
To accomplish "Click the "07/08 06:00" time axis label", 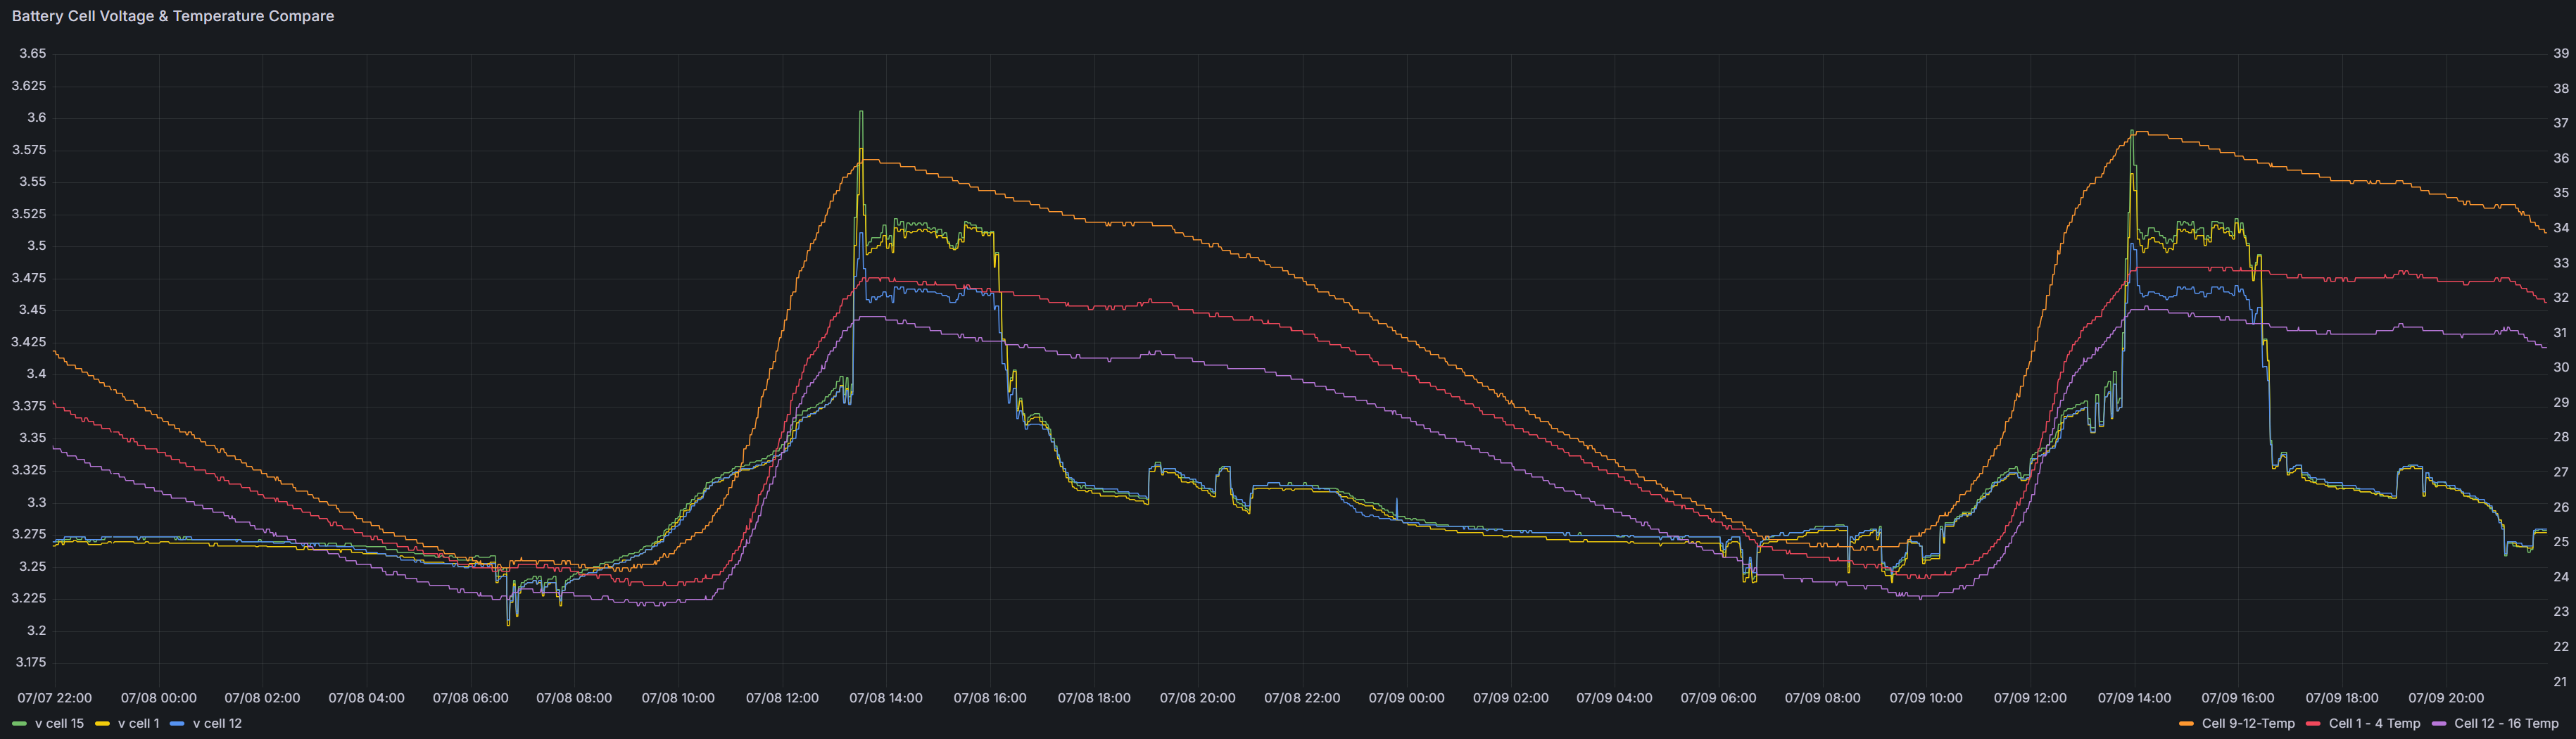I will tap(470, 698).
